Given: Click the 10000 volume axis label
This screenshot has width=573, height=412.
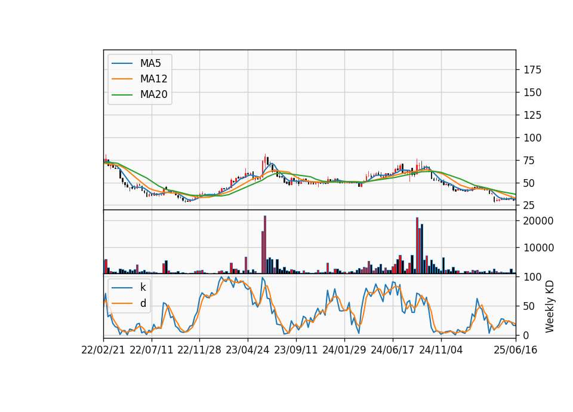Looking at the screenshot, I should click(538, 248).
